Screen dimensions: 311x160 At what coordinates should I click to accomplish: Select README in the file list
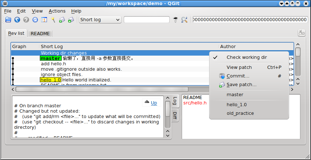pos(193,98)
